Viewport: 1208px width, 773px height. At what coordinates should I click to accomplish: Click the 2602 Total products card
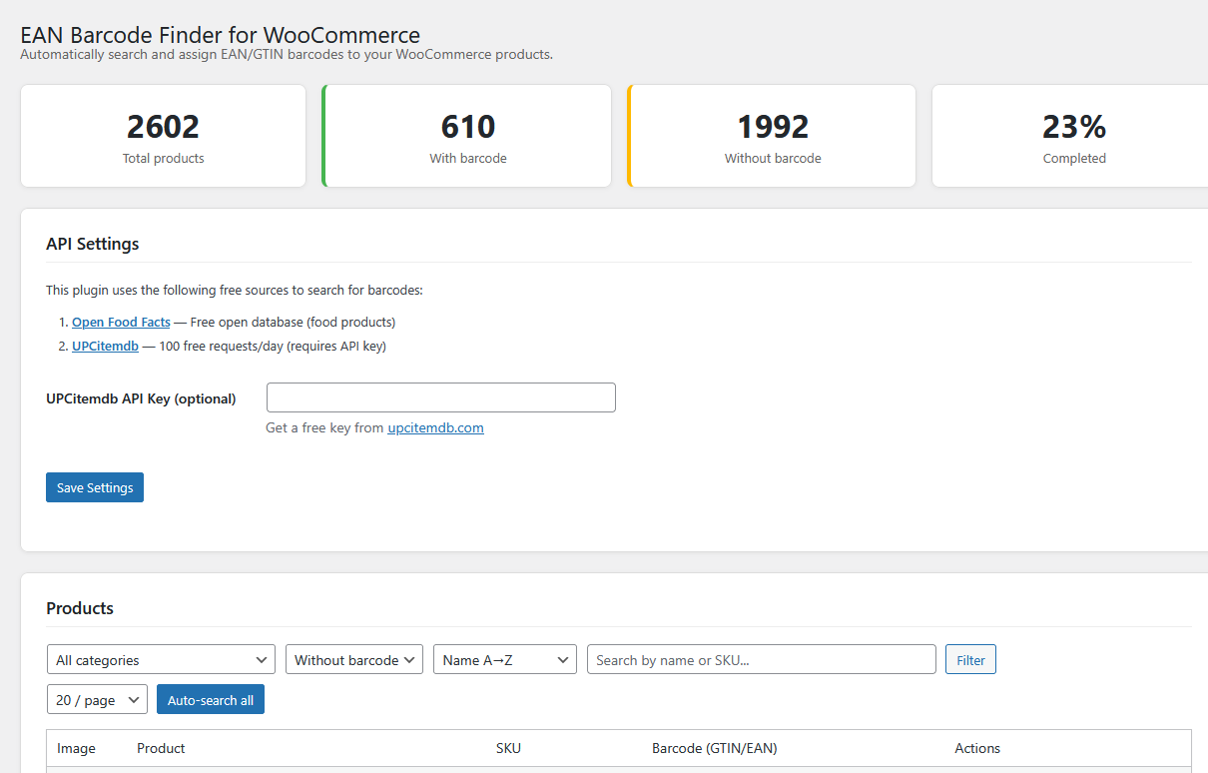tap(164, 136)
